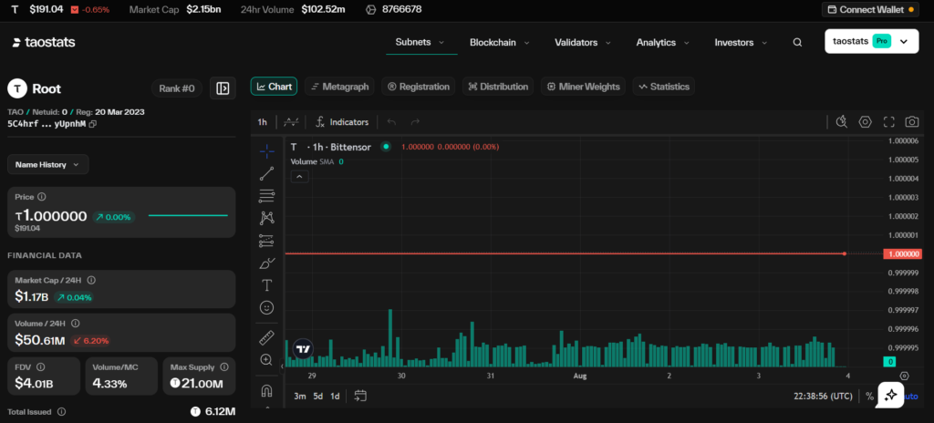934x423 pixels.
Task: Click the TradingView logo on chart
Action: tap(304, 350)
